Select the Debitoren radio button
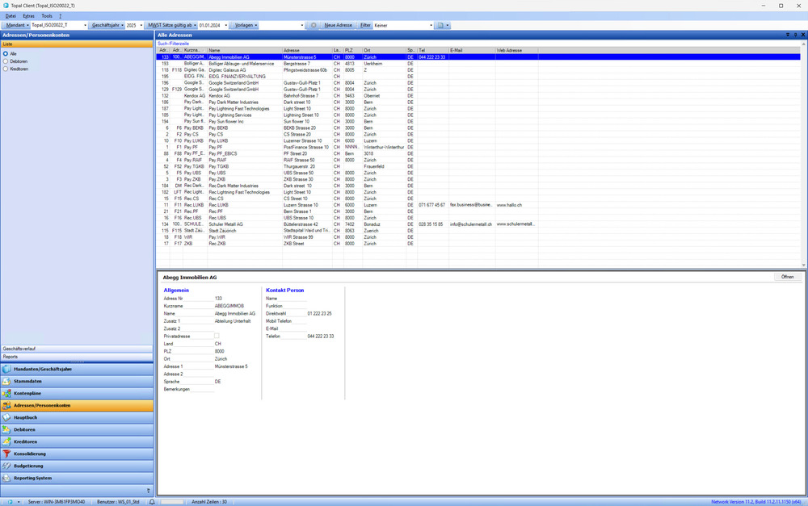Image resolution: width=808 pixels, height=506 pixels. (6, 61)
